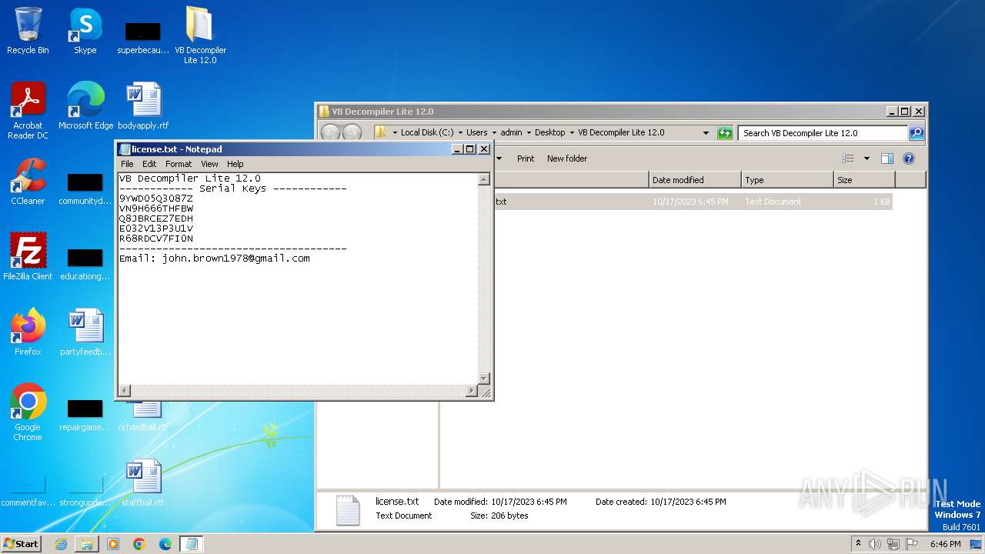Open Notepad View menu
Screen dimensions: 985x554
pos(209,164)
